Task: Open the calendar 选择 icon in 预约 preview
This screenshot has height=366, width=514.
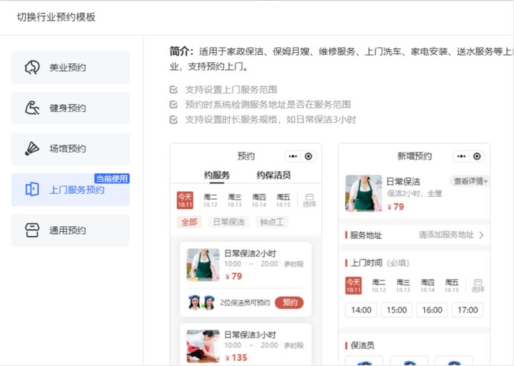Action: [x=308, y=200]
